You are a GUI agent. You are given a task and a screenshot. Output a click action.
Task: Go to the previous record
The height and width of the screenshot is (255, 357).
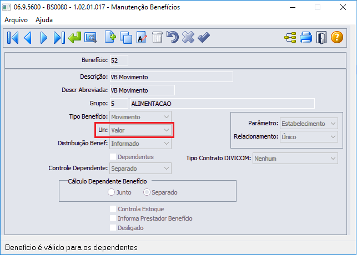point(28,38)
